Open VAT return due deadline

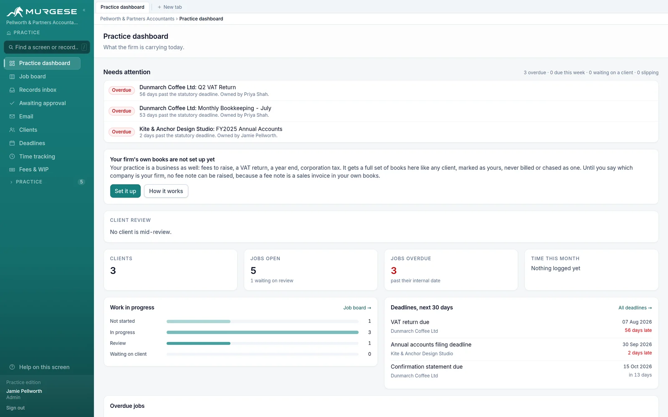[521, 327]
